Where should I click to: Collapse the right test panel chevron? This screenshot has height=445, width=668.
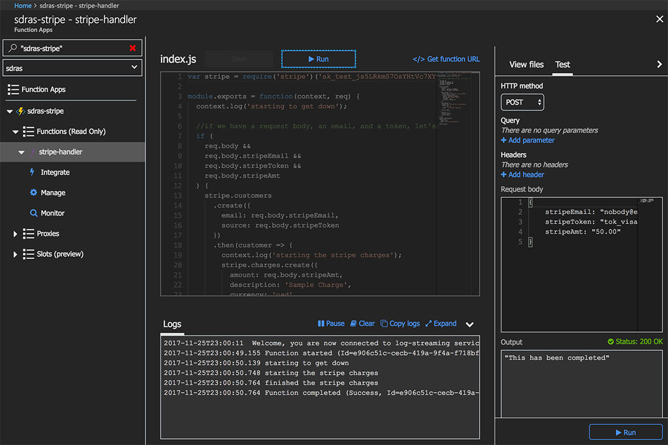coord(659,64)
